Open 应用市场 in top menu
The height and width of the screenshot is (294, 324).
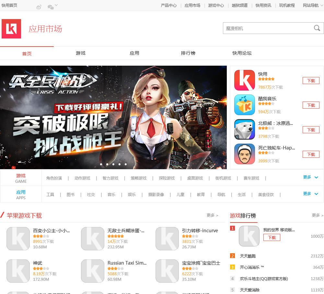tap(192, 5)
